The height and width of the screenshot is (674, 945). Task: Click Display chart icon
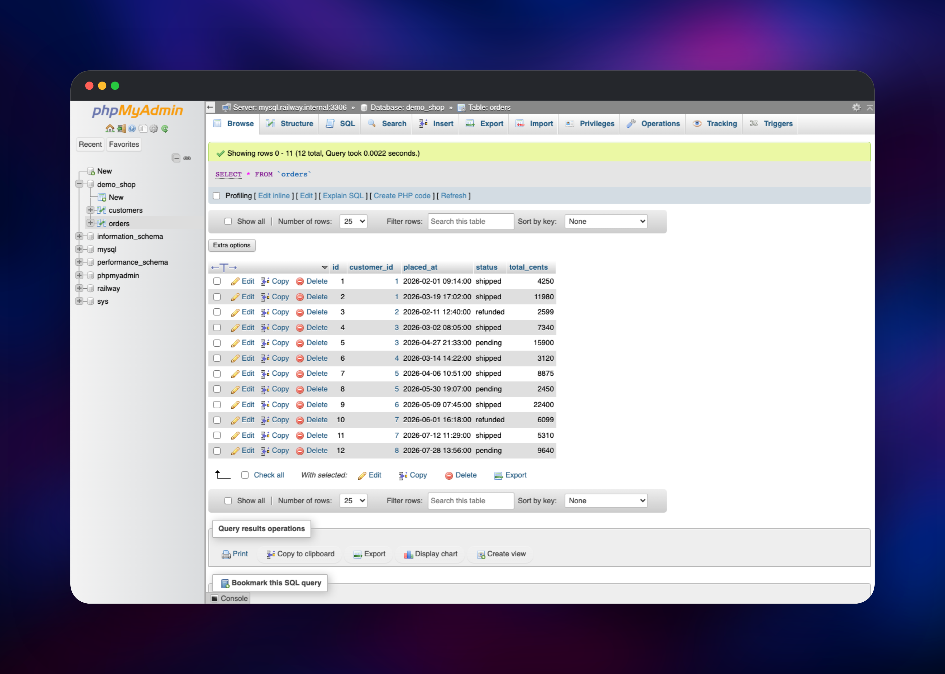tap(409, 554)
